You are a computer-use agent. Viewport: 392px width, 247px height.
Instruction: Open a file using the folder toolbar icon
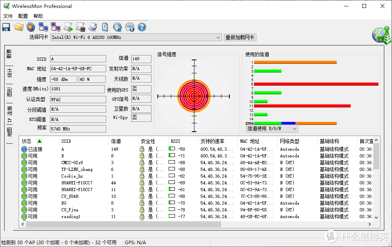pyautogui.click(x=18, y=27)
